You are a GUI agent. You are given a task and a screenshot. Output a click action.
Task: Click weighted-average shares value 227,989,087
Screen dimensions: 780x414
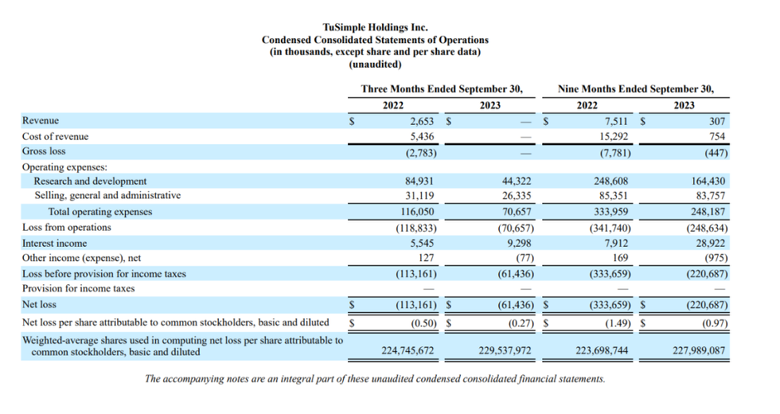tap(699, 351)
